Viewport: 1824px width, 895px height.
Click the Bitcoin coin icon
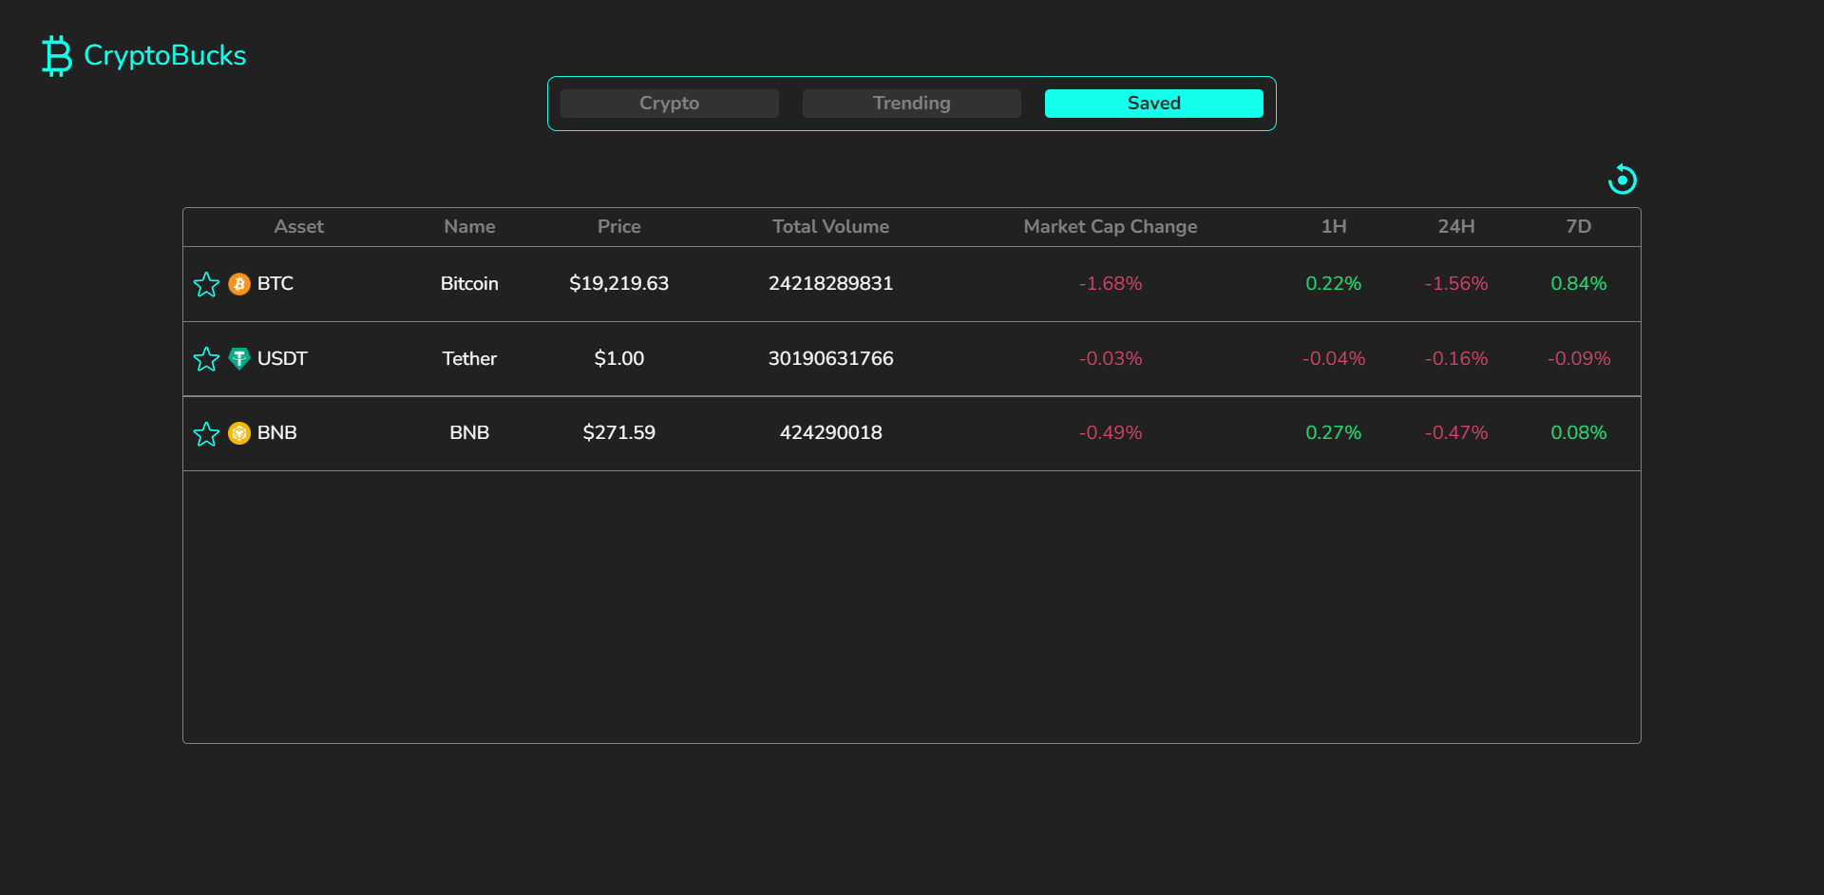pos(239,284)
